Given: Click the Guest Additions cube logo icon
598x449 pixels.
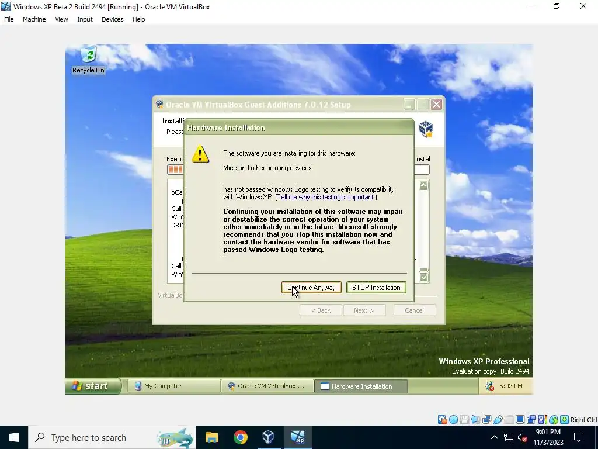Looking at the screenshot, I should (426, 129).
